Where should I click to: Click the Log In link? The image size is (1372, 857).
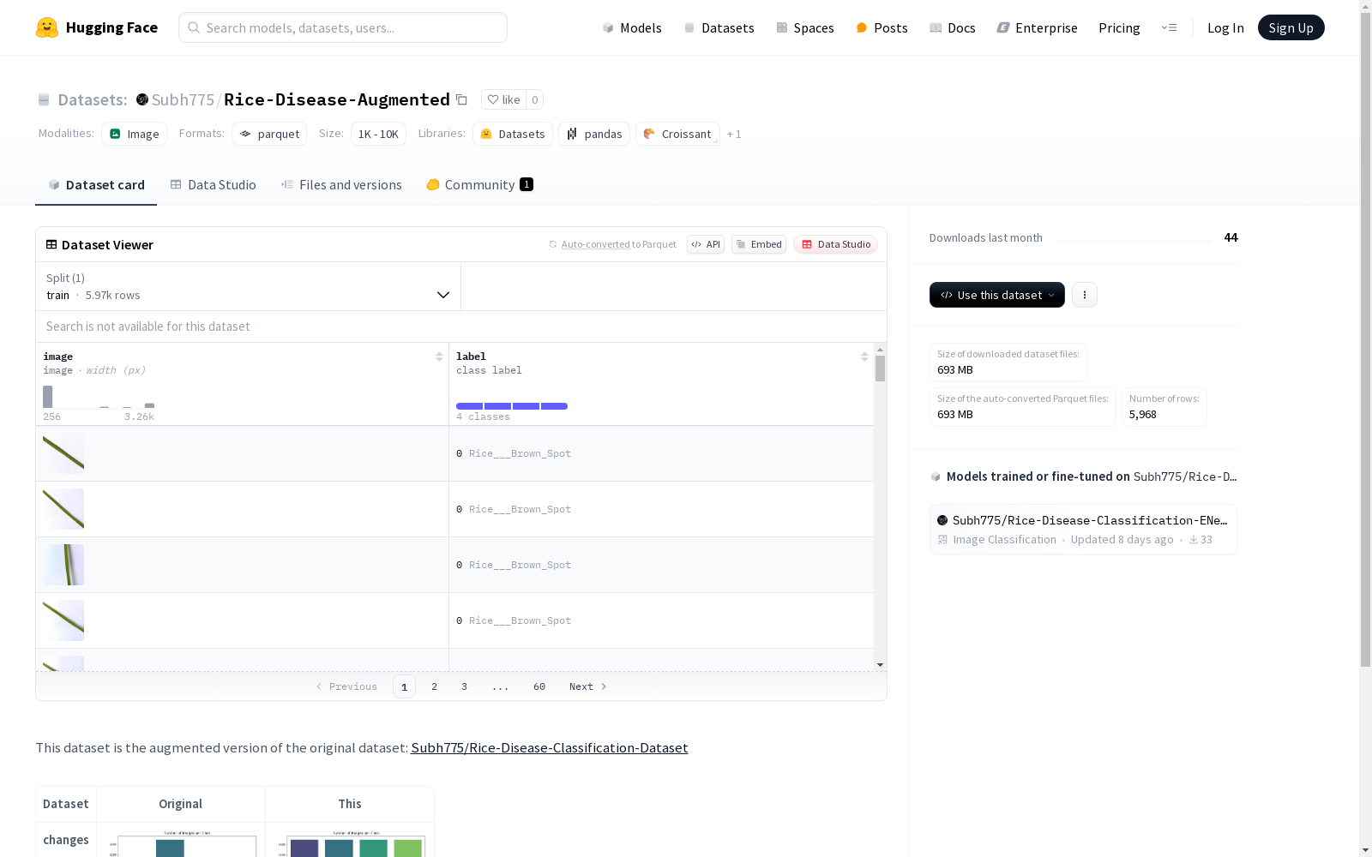click(x=1225, y=27)
